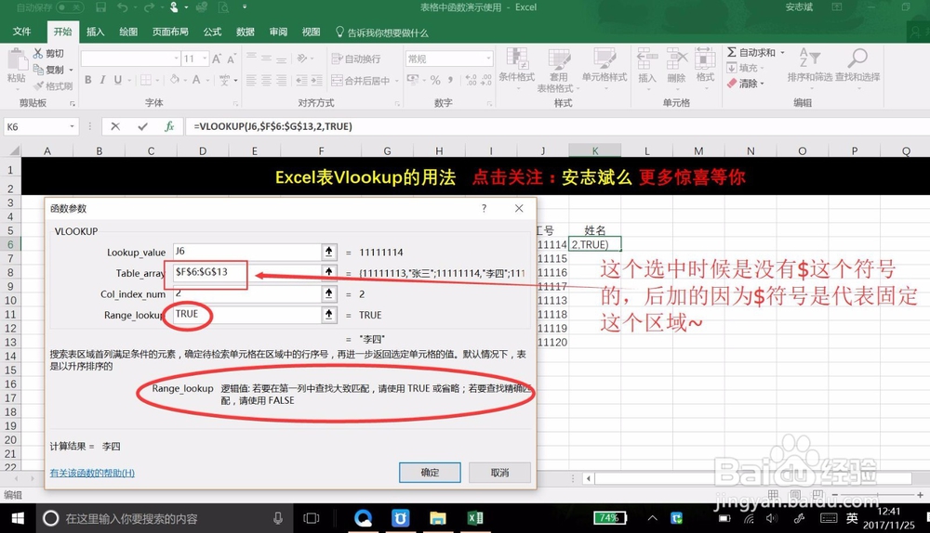
Task: Click the Lookup_value input field containing J6
Action: pos(246,252)
